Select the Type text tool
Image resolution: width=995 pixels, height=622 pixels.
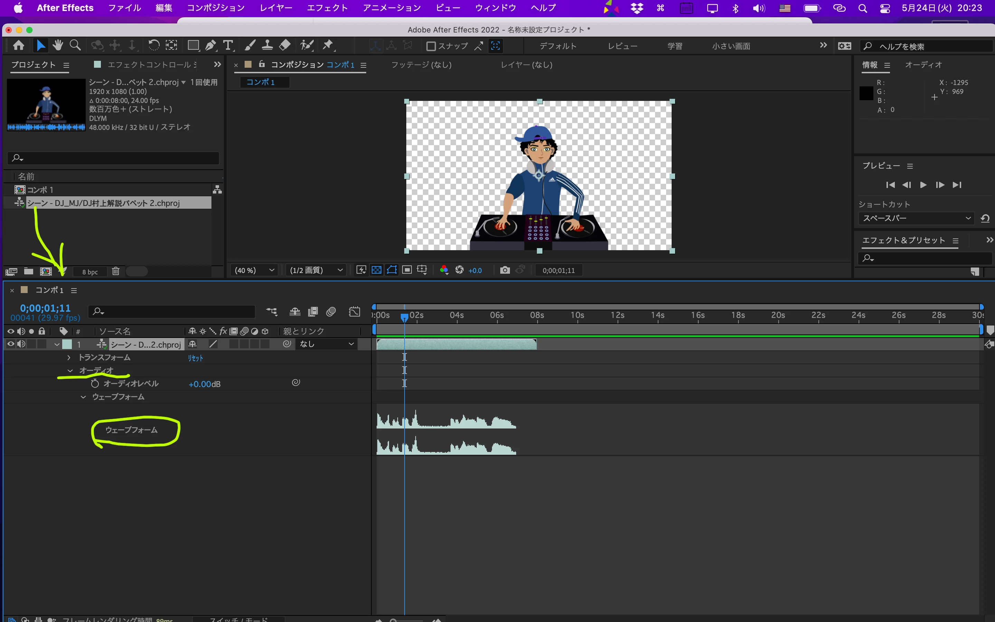pyautogui.click(x=228, y=45)
